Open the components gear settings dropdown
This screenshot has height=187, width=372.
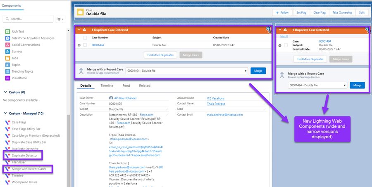pyautogui.click(x=60, y=19)
